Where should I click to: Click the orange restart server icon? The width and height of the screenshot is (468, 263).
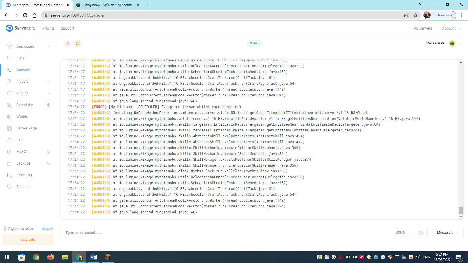pyautogui.click(x=78, y=44)
